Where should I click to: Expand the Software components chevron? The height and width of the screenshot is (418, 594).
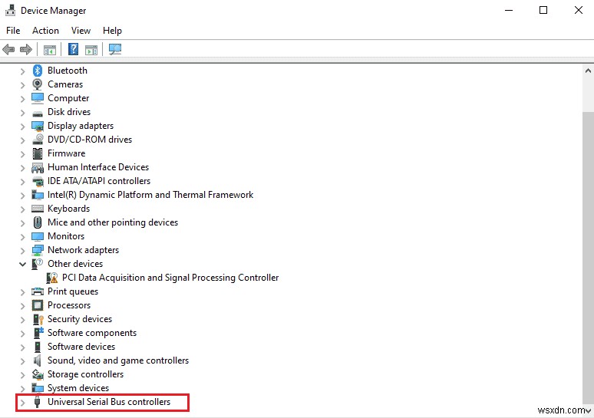pos(22,333)
